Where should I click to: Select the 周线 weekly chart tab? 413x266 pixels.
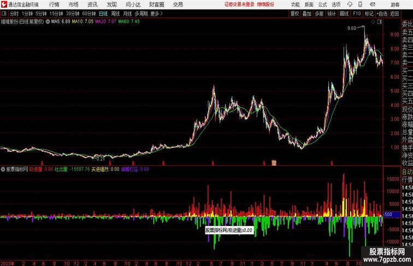(x=115, y=14)
